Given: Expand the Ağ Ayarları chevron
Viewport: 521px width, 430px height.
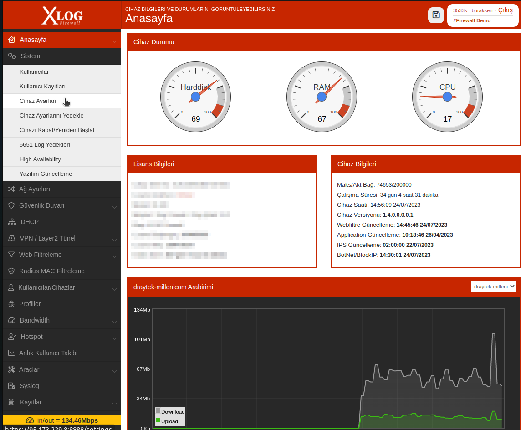Looking at the screenshot, I should pos(114,190).
